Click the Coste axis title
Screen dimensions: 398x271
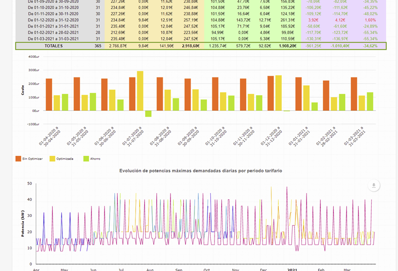[23, 90]
